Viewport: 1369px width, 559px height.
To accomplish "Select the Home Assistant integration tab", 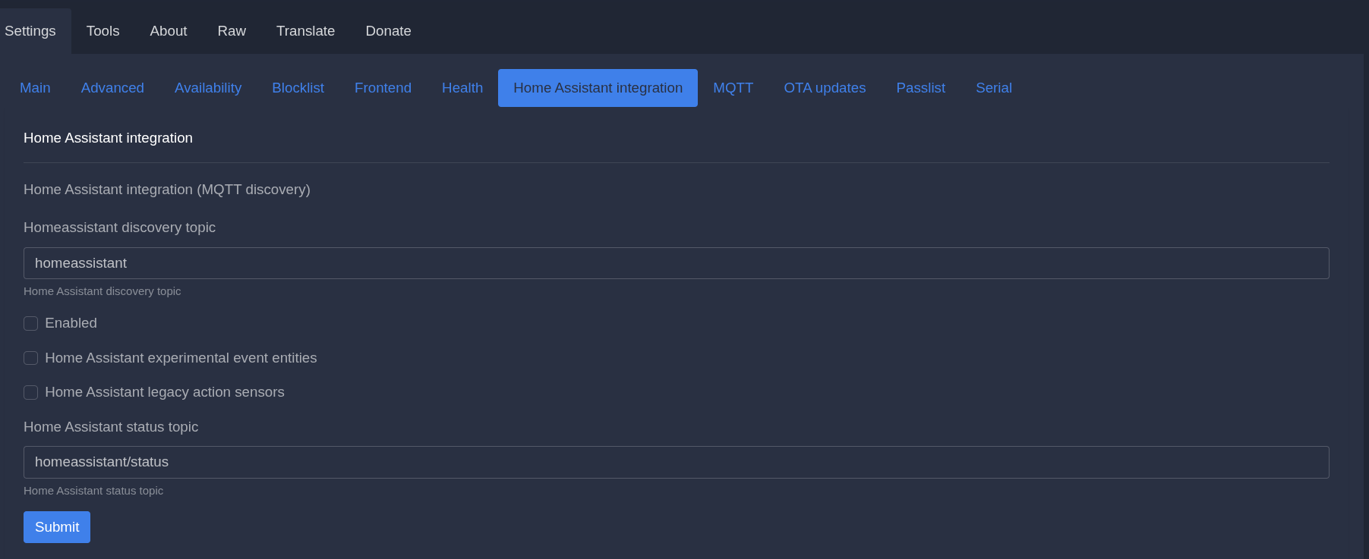I will 598,88.
